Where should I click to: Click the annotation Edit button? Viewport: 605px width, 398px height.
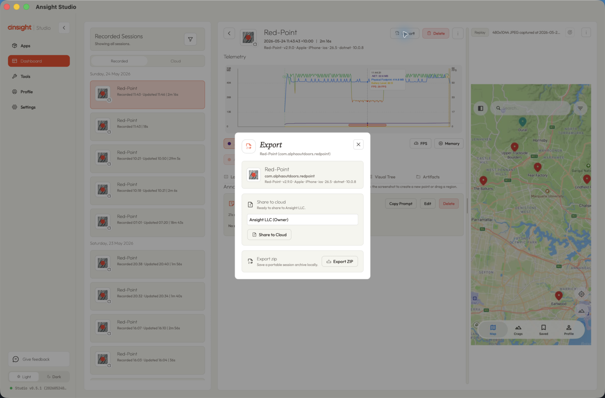427,204
